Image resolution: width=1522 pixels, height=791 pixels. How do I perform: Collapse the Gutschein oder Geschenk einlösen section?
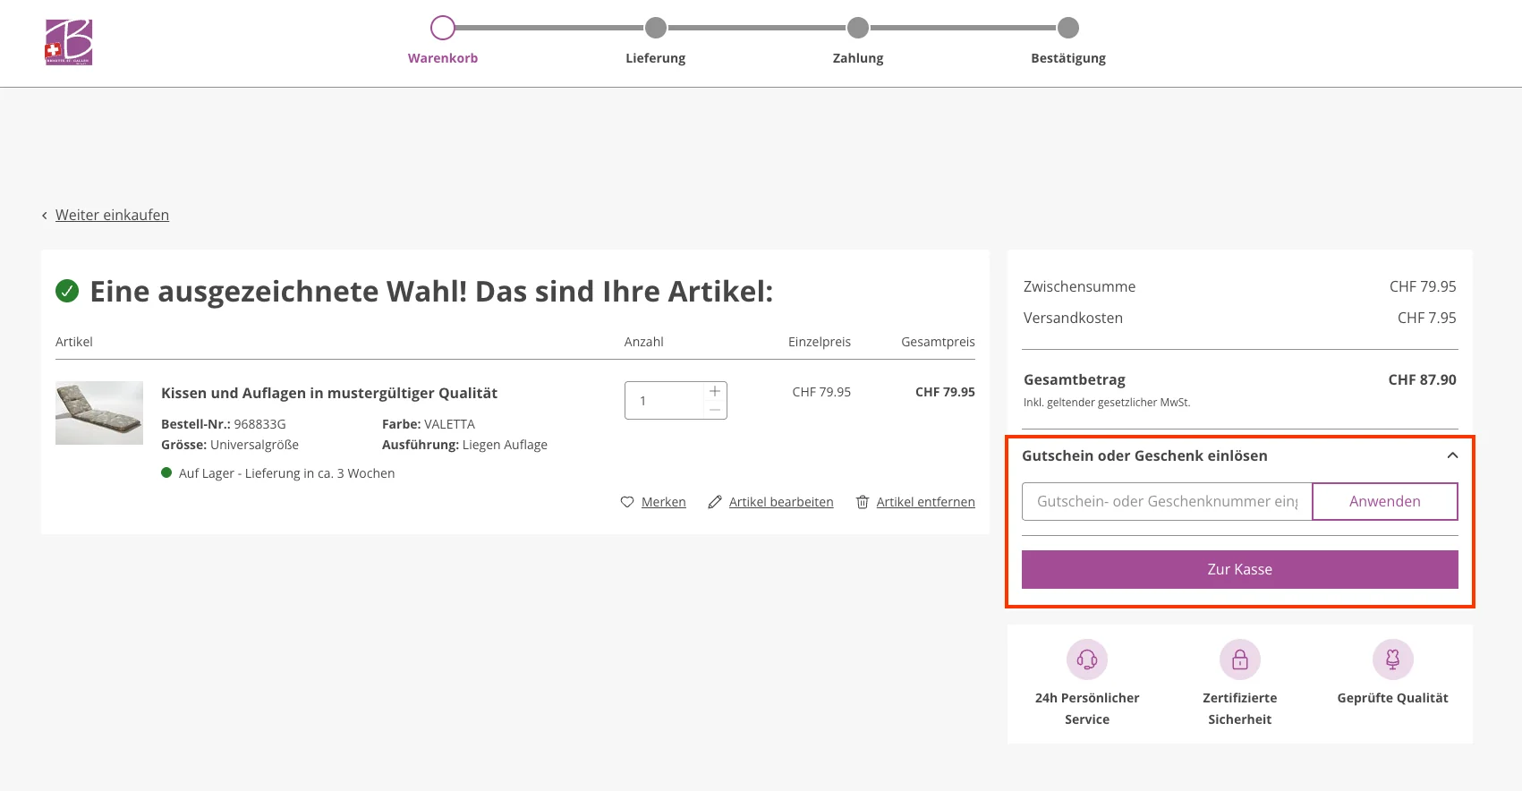[1450, 455]
